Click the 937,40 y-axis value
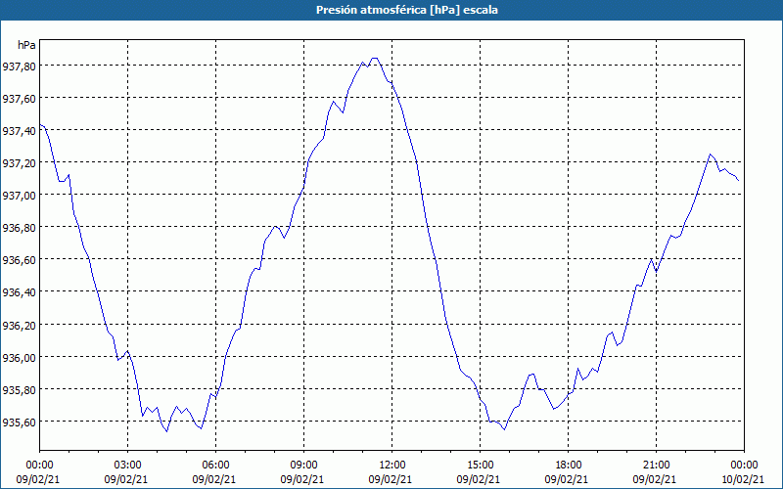 click(19, 131)
